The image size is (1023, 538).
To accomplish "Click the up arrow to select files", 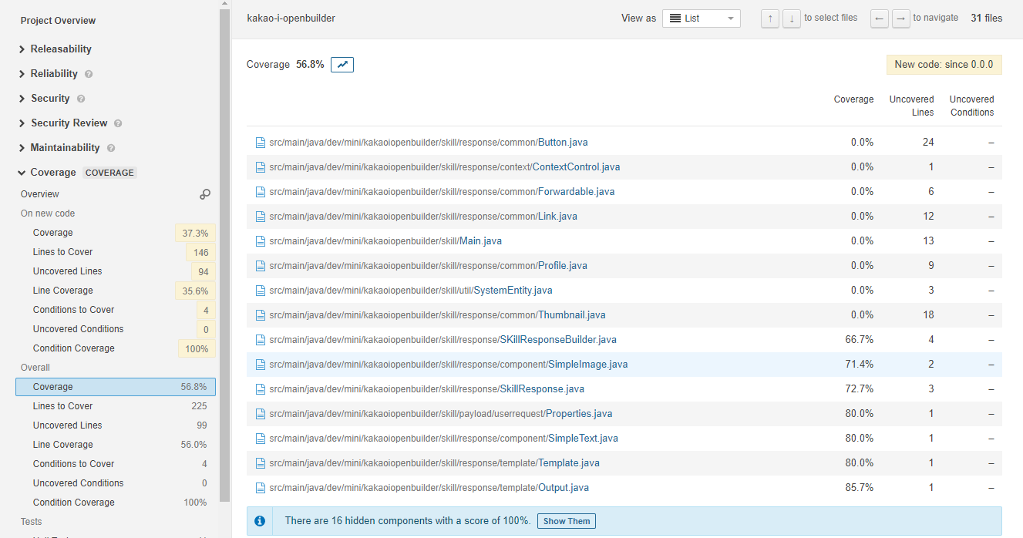I will pos(769,18).
